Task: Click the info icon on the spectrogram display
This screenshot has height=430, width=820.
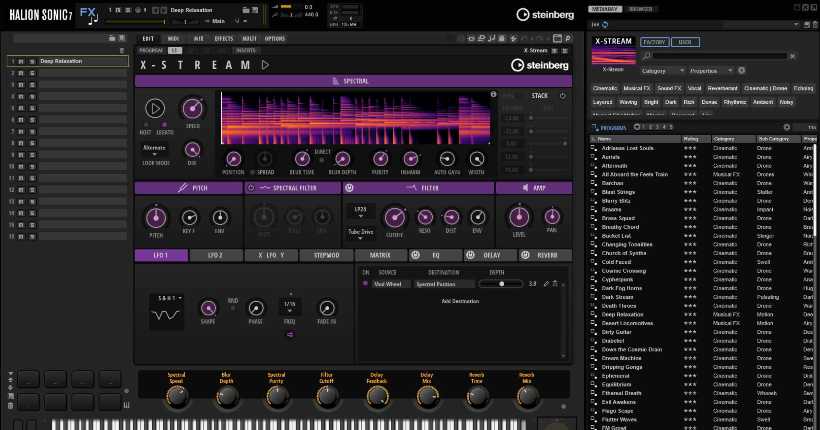Action: [493, 94]
